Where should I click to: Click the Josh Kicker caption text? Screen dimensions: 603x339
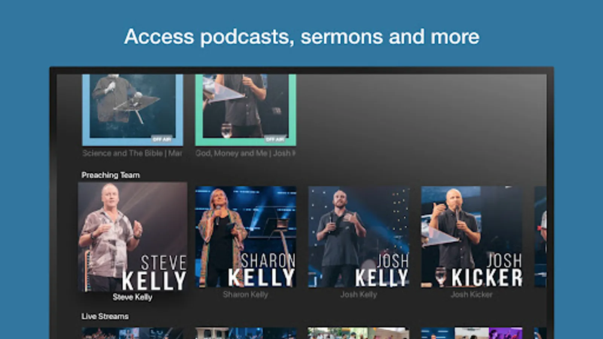[471, 295]
